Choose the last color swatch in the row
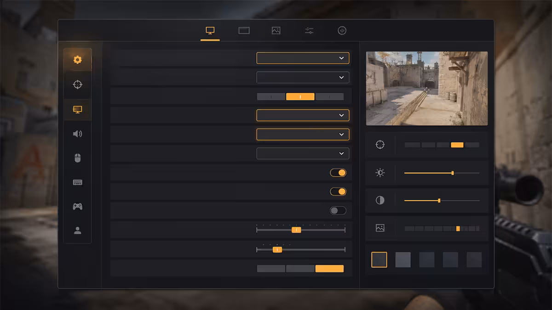The height and width of the screenshot is (310, 552). tap(474, 259)
